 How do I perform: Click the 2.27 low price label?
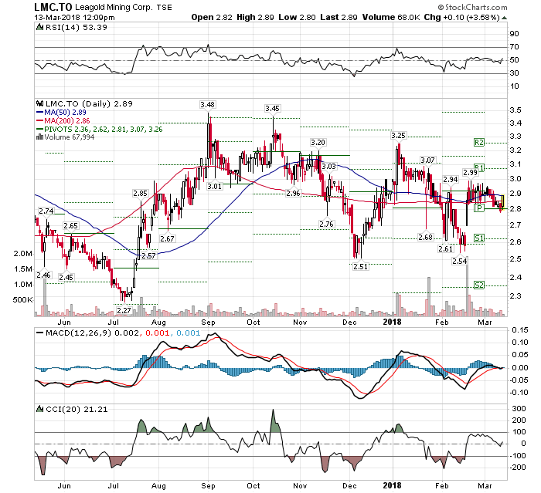pos(124,310)
